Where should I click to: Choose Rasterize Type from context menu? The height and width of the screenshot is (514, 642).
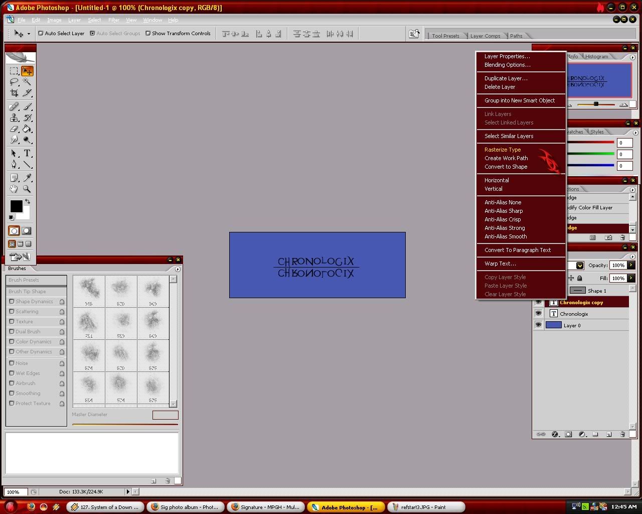point(503,150)
